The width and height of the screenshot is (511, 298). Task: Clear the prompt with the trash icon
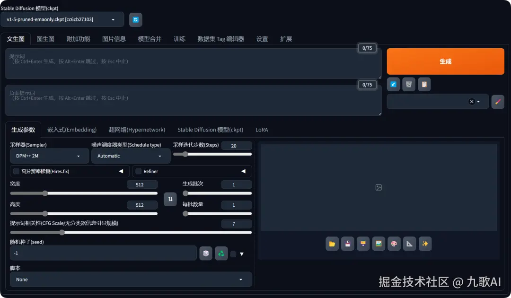click(409, 84)
